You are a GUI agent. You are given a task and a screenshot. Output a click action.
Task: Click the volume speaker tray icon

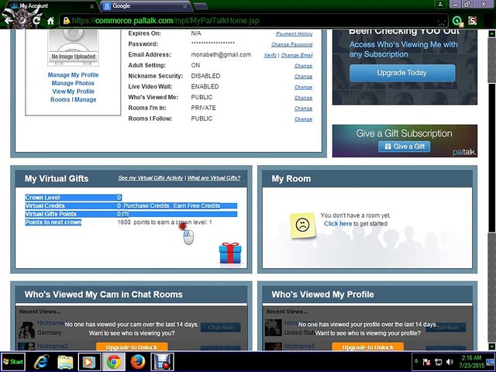pyautogui.click(x=449, y=362)
